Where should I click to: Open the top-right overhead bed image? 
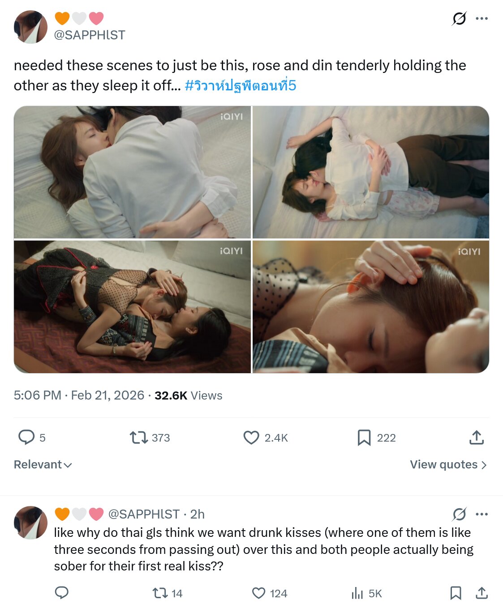click(370, 172)
